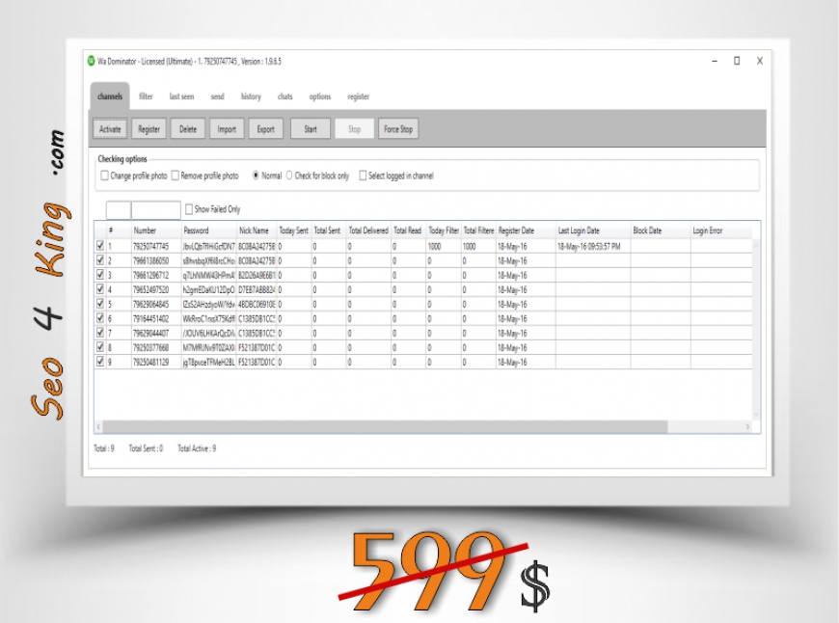The width and height of the screenshot is (839, 623).
Task: Click the Export button
Action: pos(265,129)
